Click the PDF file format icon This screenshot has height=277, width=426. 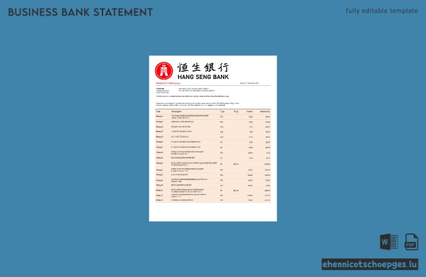411,242
